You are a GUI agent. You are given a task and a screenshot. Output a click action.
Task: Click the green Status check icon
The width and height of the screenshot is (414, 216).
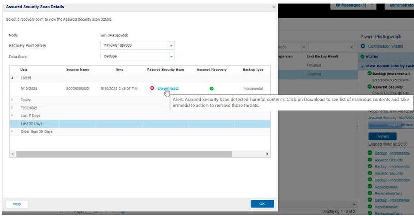[x=363, y=56]
